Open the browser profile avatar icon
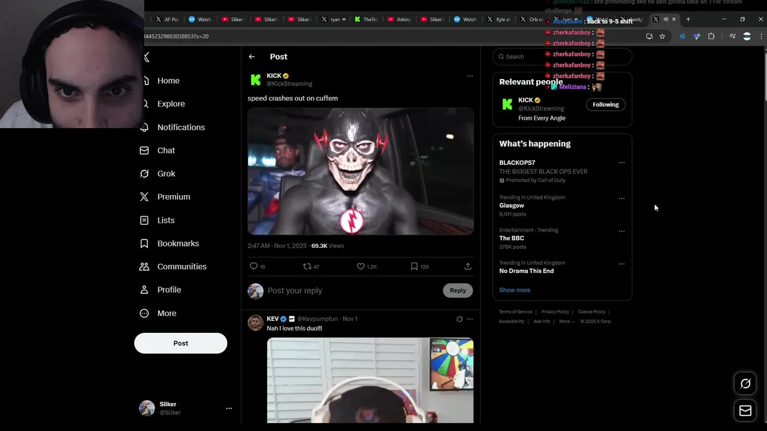This screenshot has height=431, width=767. [747, 37]
